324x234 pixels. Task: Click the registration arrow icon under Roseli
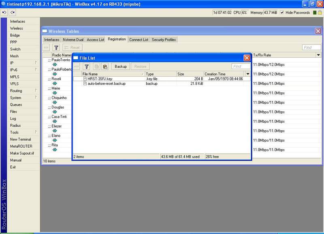(55, 84)
